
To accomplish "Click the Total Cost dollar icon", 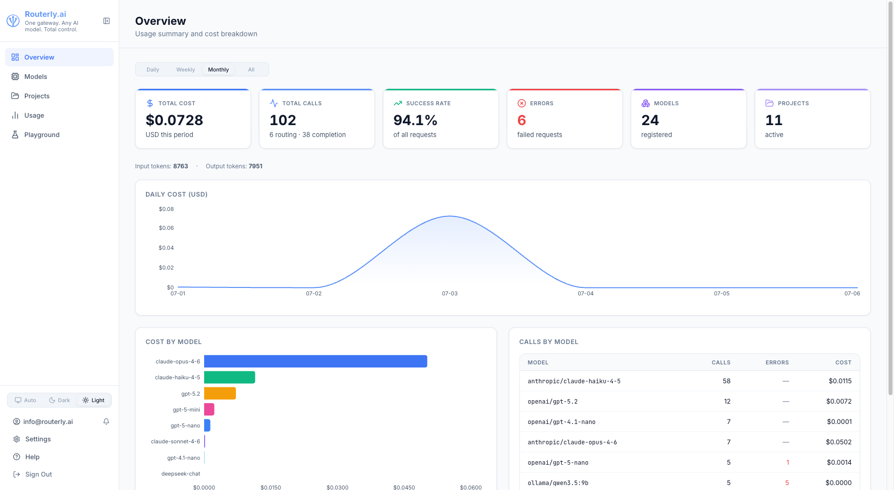I will pos(150,103).
